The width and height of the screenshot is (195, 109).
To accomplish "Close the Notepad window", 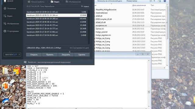I will point(147,54).
